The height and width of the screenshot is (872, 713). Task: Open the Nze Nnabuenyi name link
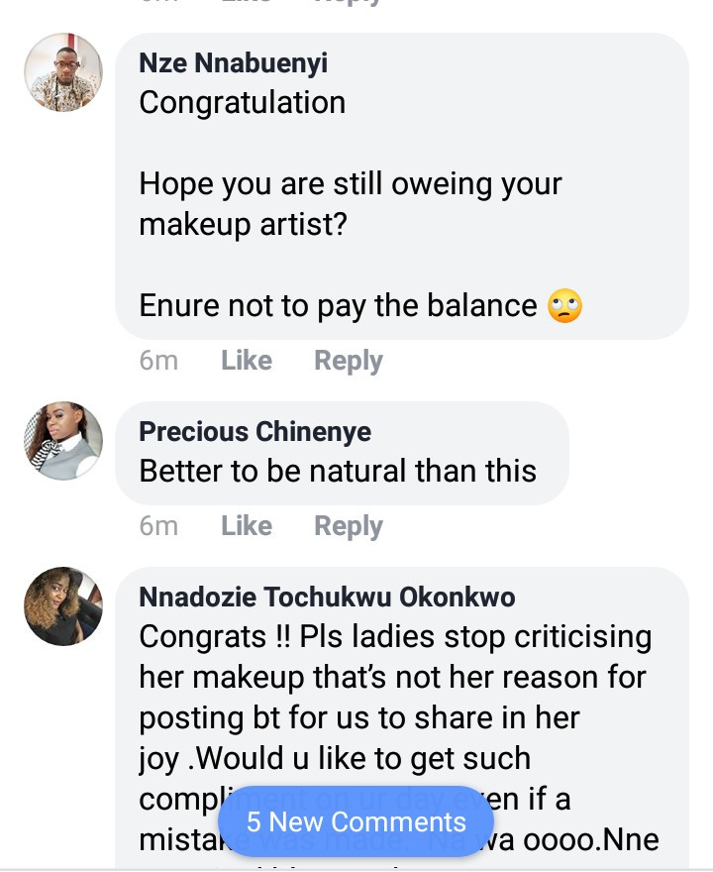click(x=234, y=63)
